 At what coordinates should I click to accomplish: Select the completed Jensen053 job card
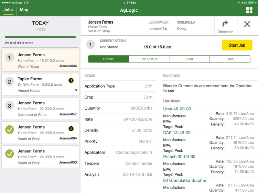point(40,157)
